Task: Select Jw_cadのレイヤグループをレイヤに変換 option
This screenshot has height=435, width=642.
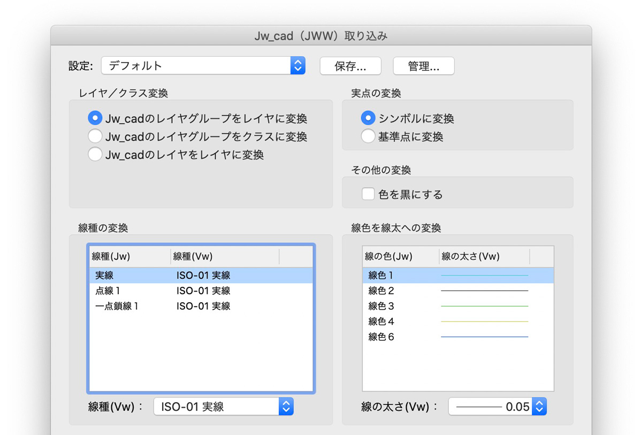Action: click(95, 118)
